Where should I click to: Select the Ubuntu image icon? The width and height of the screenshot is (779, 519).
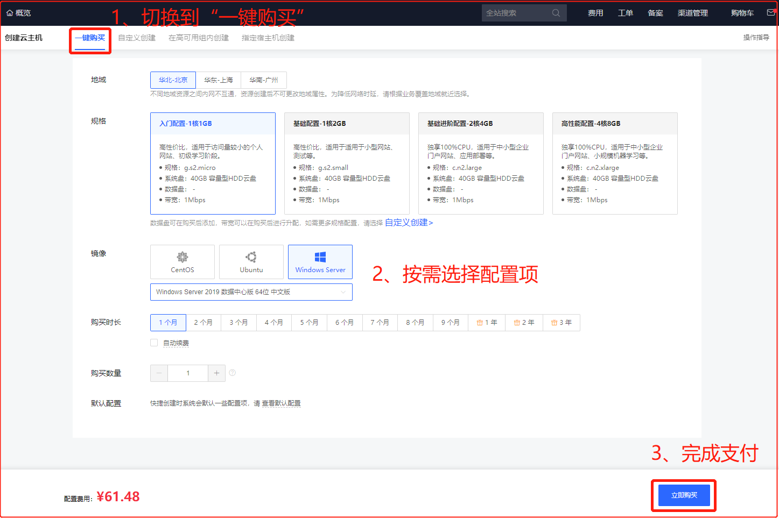coord(251,257)
